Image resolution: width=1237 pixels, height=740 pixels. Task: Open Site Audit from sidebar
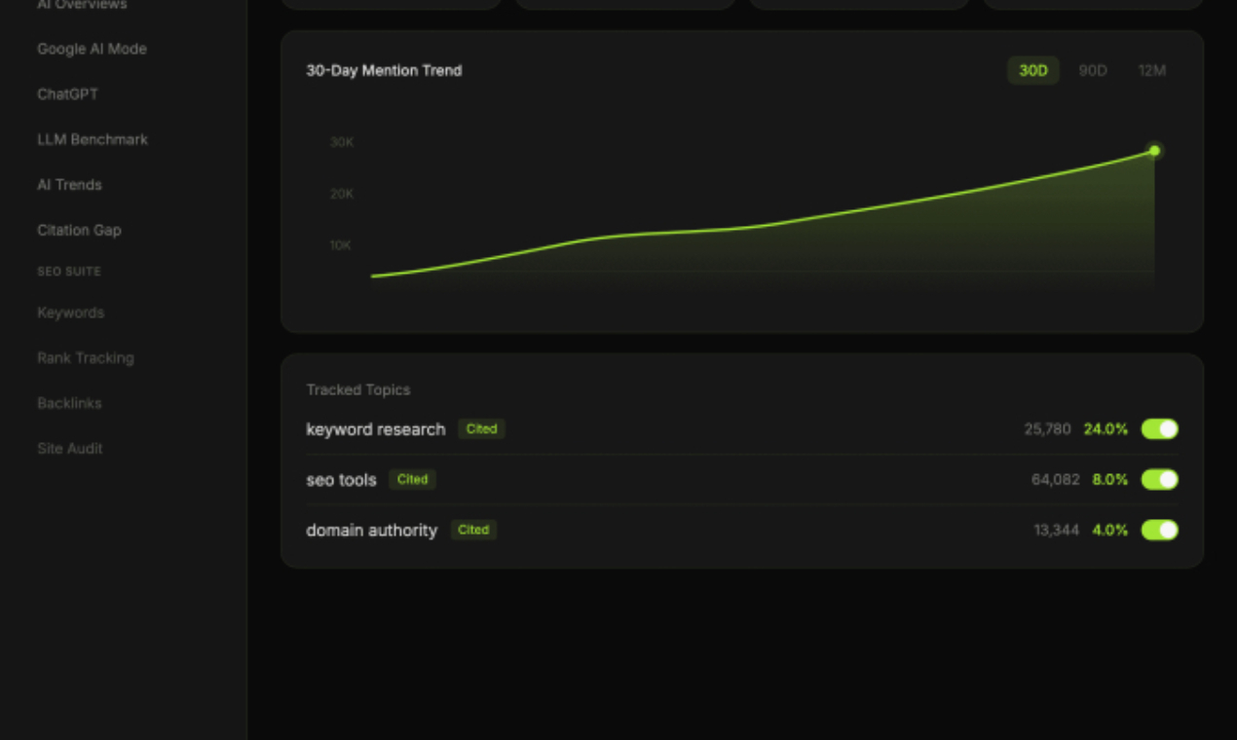pyautogui.click(x=70, y=448)
